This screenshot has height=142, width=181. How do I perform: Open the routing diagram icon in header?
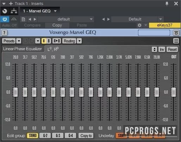tap(14, 11)
